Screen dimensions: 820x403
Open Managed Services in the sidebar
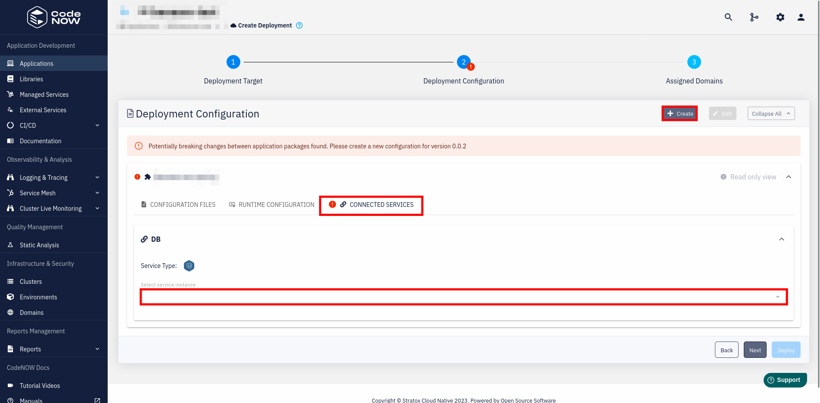point(54,94)
